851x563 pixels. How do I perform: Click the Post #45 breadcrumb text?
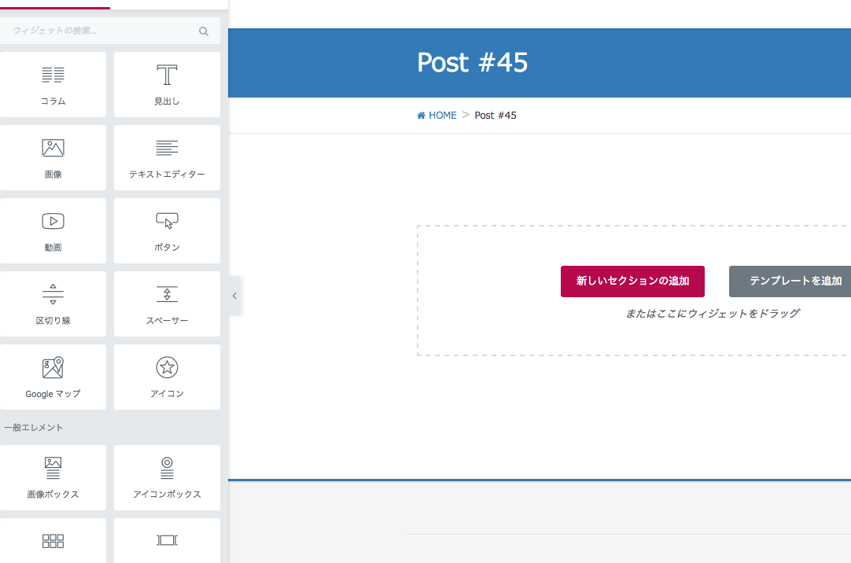(x=495, y=115)
